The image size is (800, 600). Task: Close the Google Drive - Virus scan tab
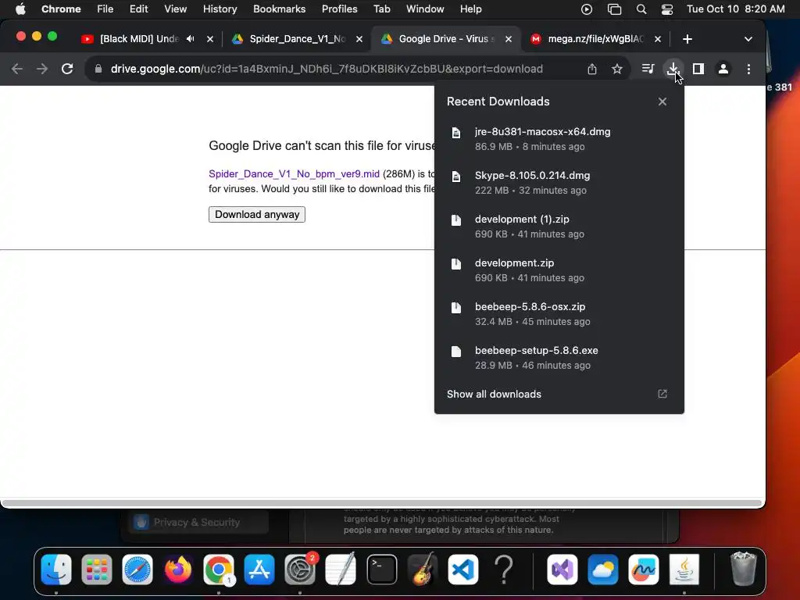pos(508,39)
